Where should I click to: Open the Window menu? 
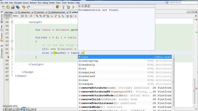(x=71, y=3)
